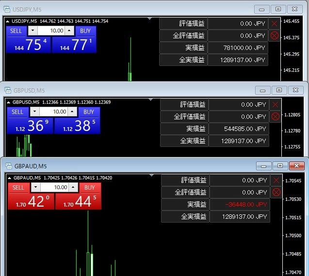This screenshot has height=276, width=309.
Task: Close the GBPAUD chart window
Action: [296, 166]
